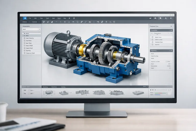Click the blue home icon in menu bar

point(25,18)
